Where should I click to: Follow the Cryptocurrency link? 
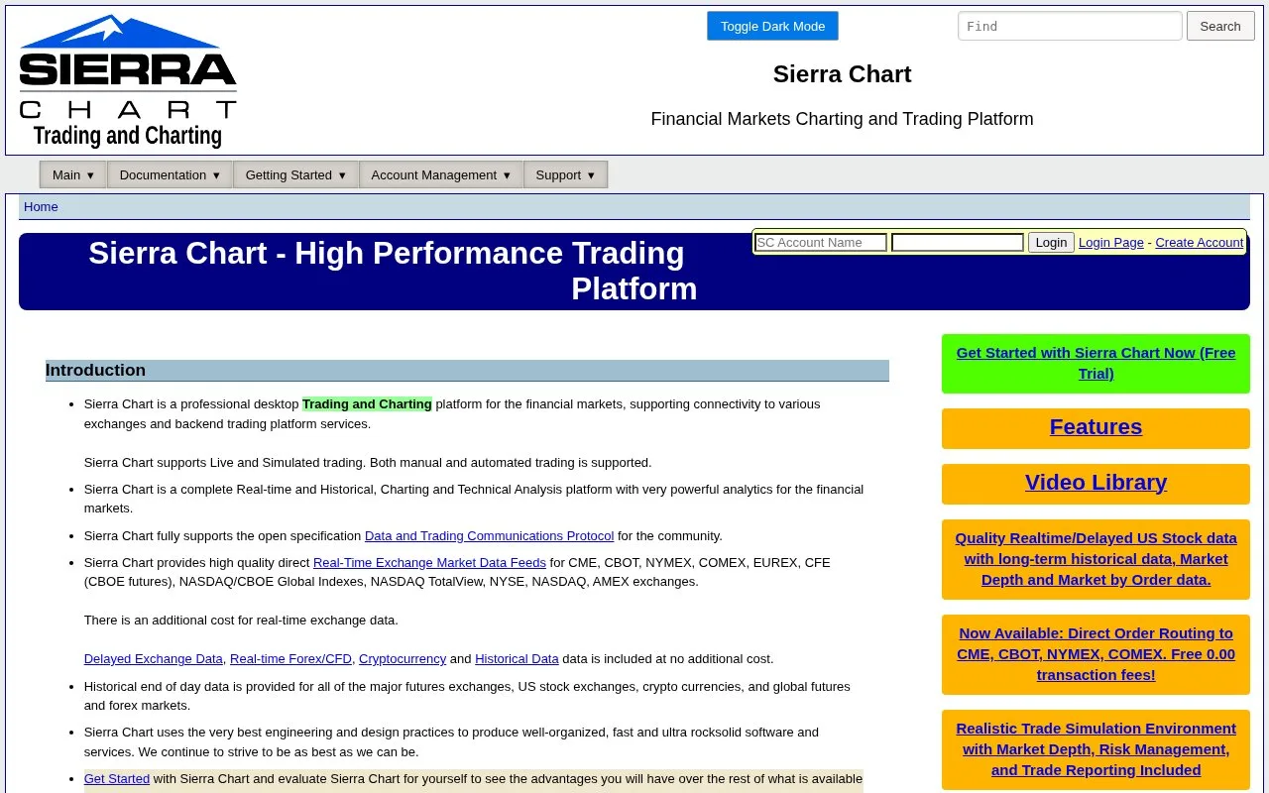[403, 659]
